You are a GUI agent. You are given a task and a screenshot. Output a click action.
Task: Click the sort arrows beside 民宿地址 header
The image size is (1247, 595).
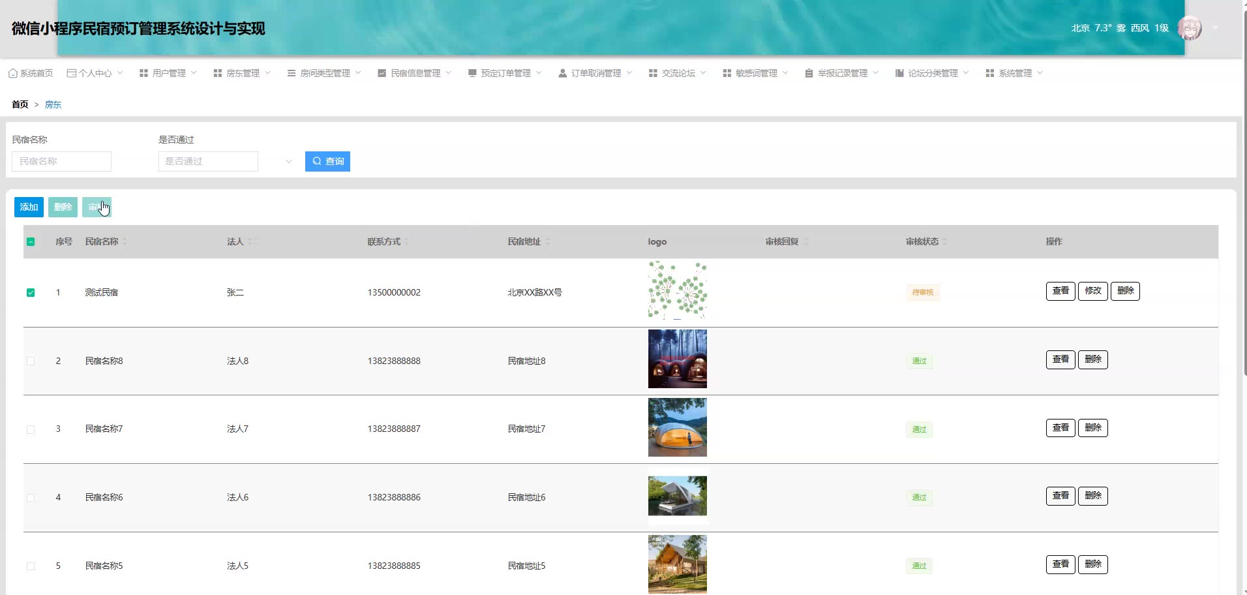[x=548, y=241]
